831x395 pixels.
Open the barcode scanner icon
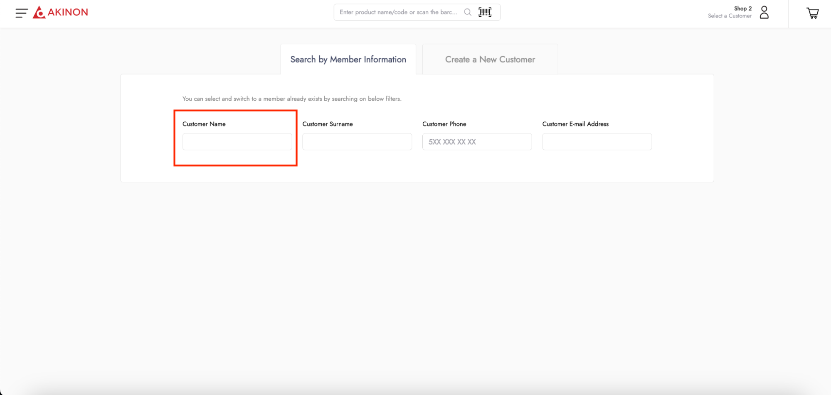tap(485, 12)
